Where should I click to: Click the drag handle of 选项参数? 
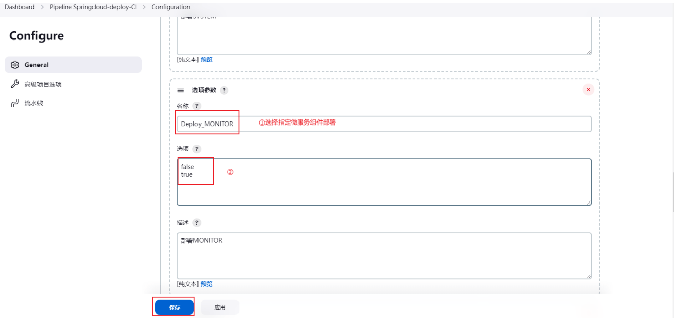point(181,90)
